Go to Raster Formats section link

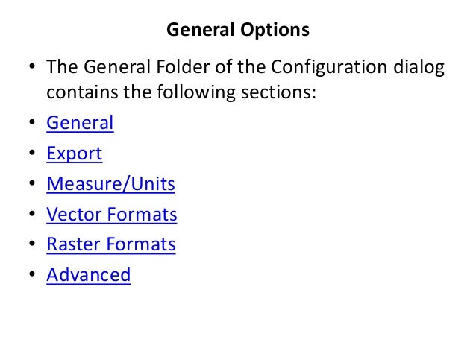pyautogui.click(x=111, y=244)
